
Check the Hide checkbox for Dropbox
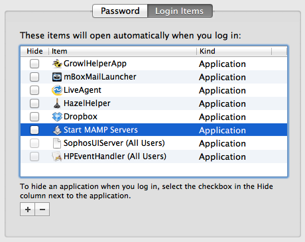pos(34,117)
